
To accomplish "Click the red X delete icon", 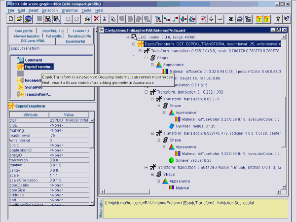I will click(x=96, y=18).
